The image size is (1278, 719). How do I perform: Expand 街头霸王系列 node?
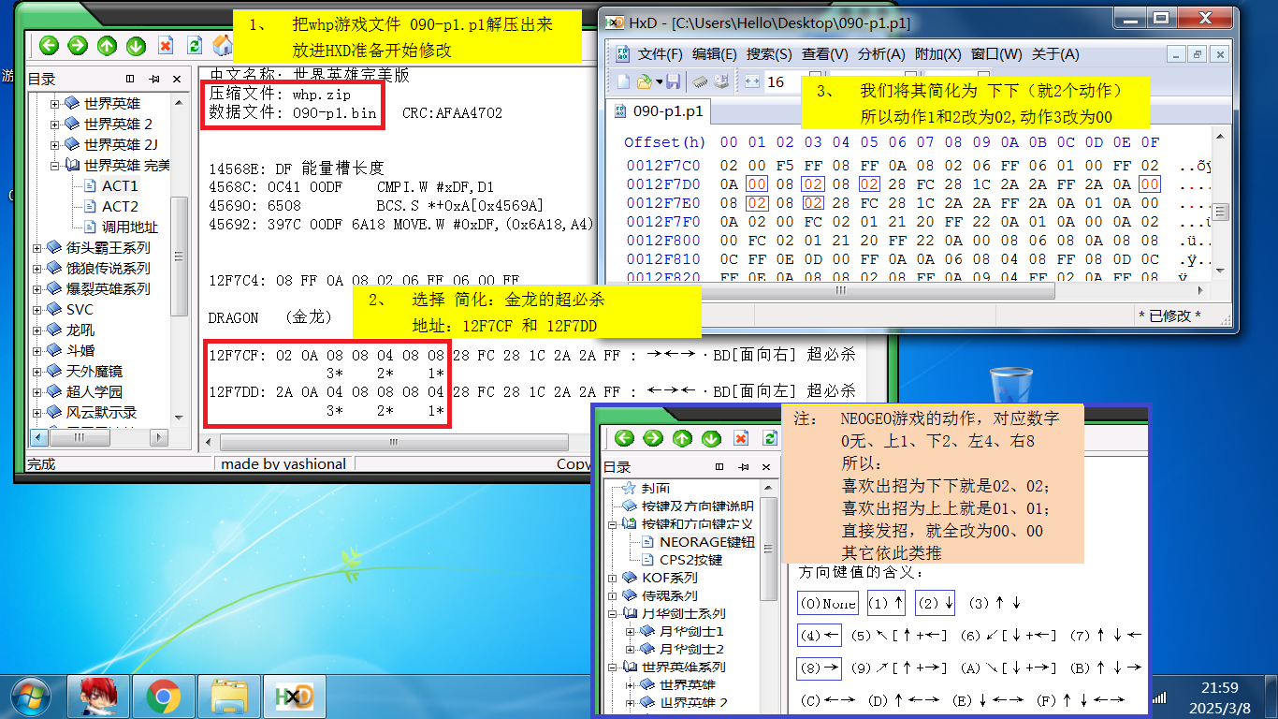[x=37, y=247]
